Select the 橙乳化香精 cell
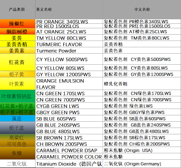Image resolution: width=181 pixels, height=168 pixels. [x=142, y=84]
